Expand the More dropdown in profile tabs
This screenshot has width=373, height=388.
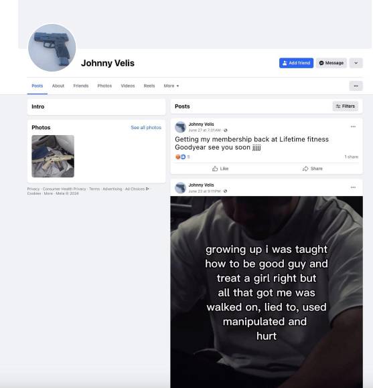(x=171, y=86)
